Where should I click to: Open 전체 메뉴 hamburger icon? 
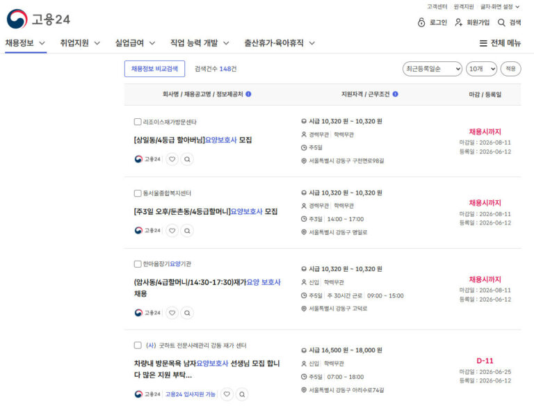[483, 43]
